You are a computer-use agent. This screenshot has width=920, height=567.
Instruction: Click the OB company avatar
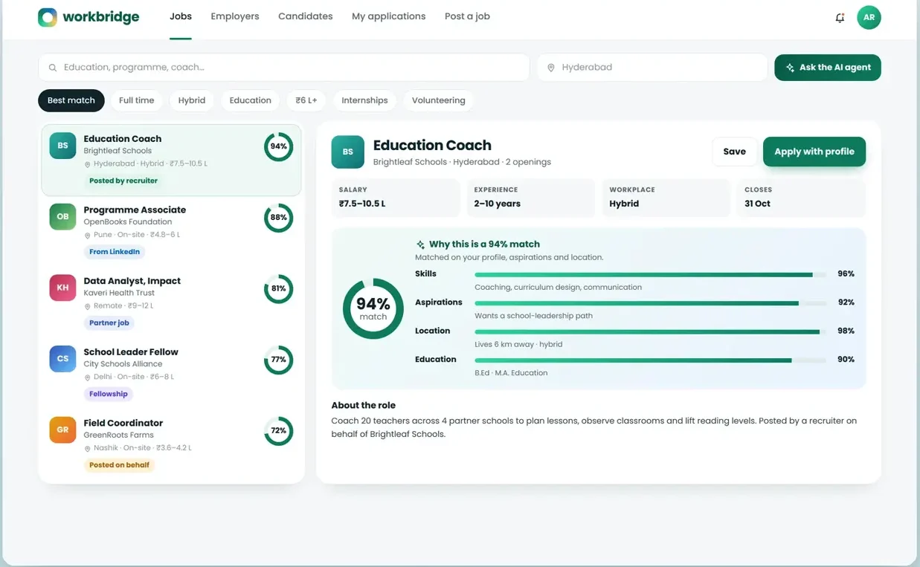pos(62,217)
